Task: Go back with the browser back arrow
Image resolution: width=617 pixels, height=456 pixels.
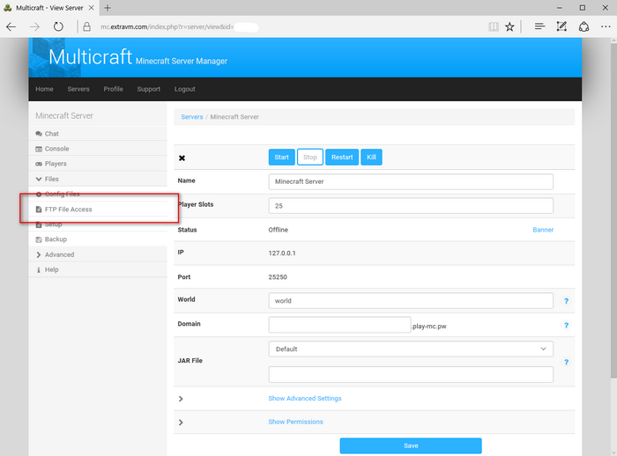Action: (11, 26)
